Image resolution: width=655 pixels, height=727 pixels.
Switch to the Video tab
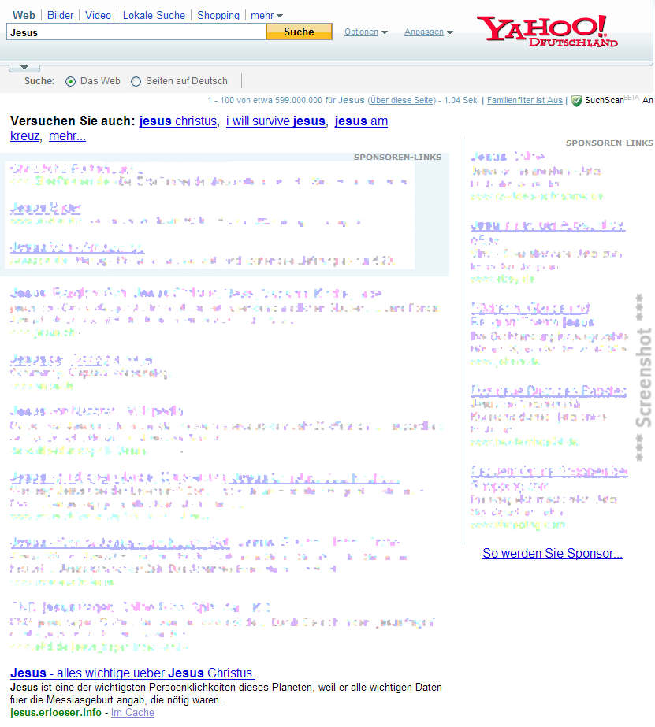(x=98, y=15)
